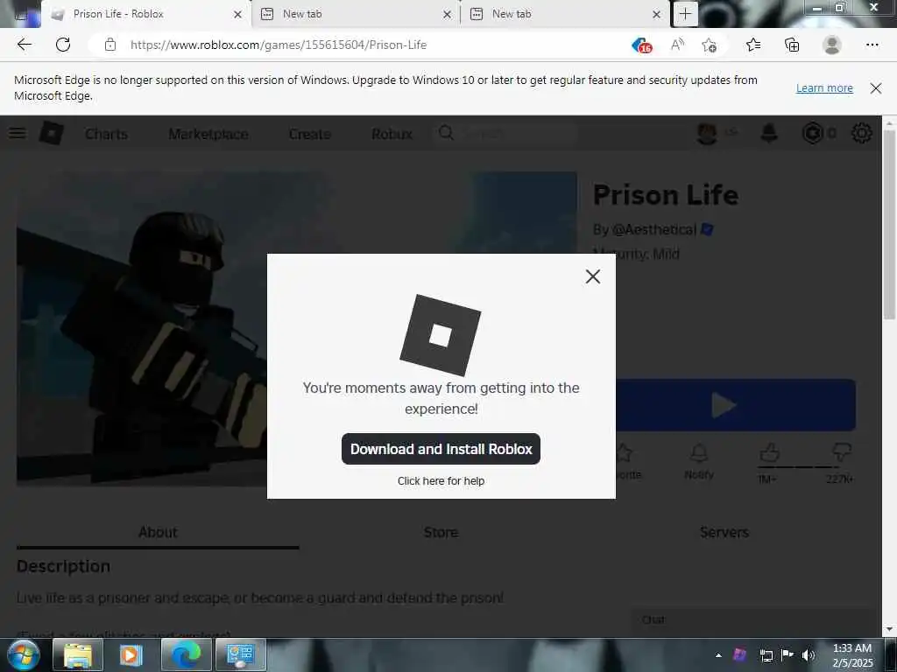
Task: Click the Prison Life game thumbnail
Action: 142,329
